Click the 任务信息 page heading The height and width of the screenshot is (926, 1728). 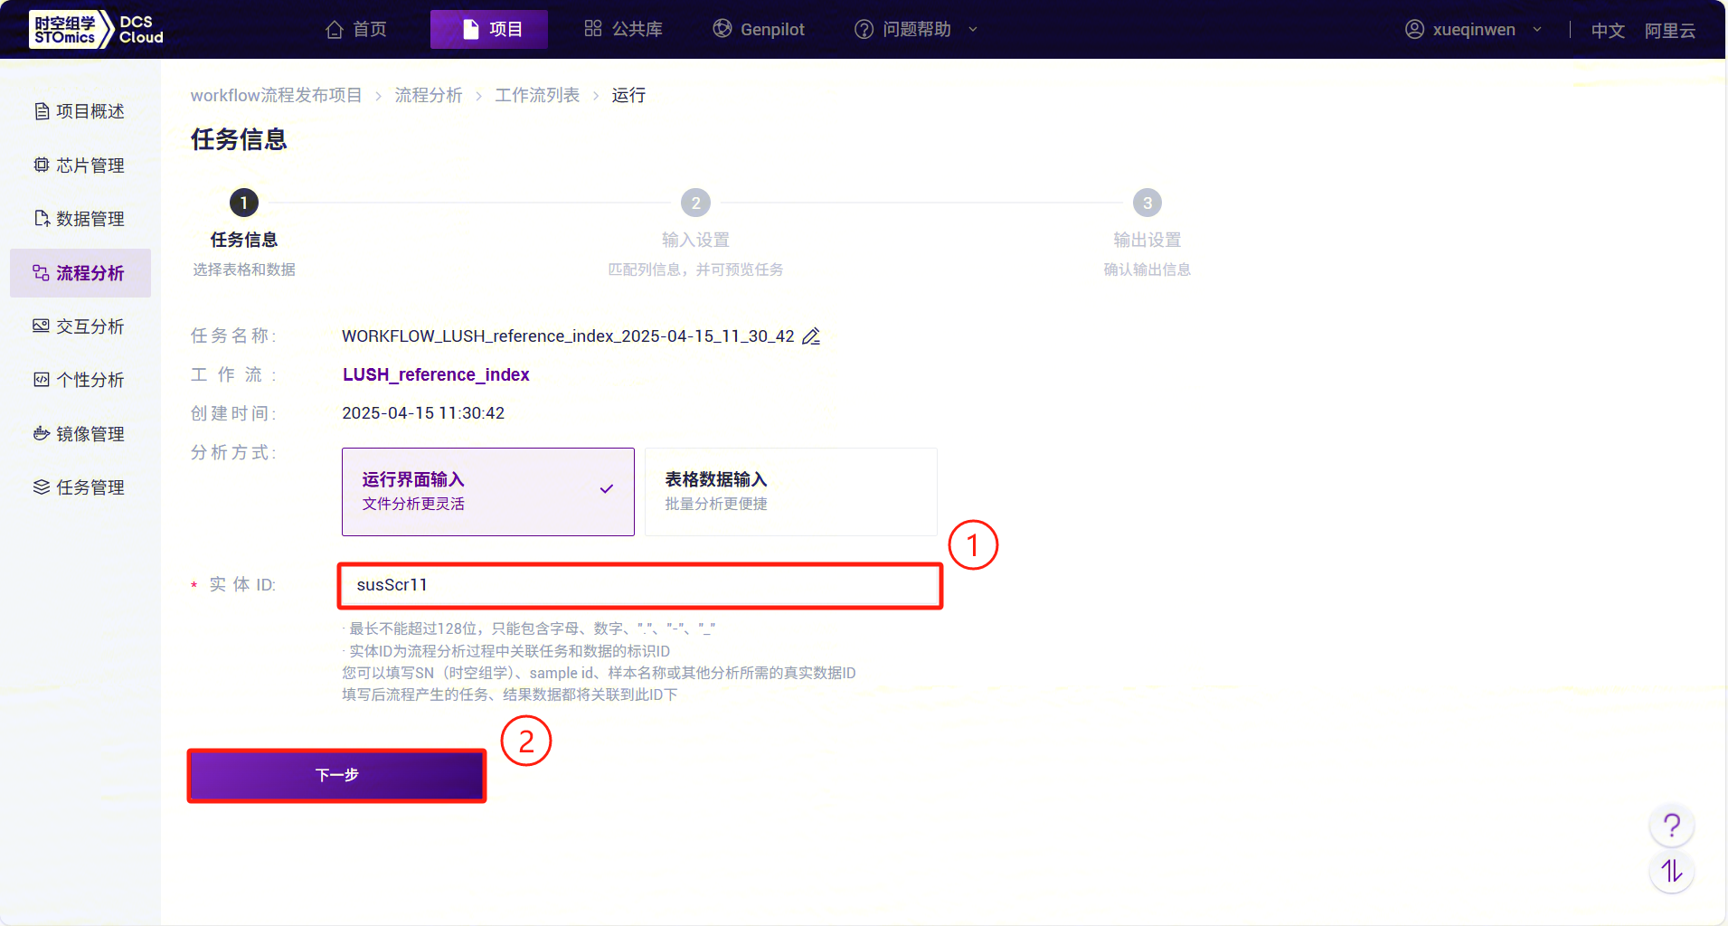click(x=239, y=139)
